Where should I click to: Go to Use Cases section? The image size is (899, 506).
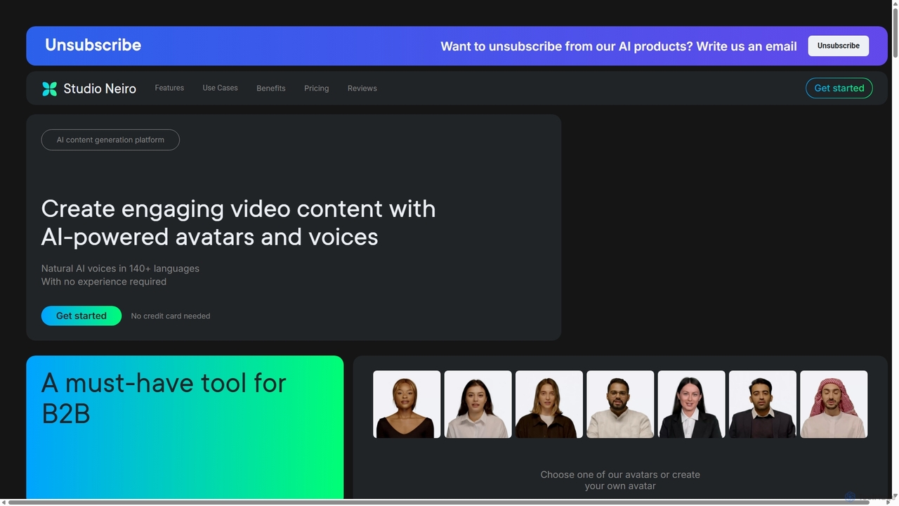pyautogui.click(x=220, y=88)
